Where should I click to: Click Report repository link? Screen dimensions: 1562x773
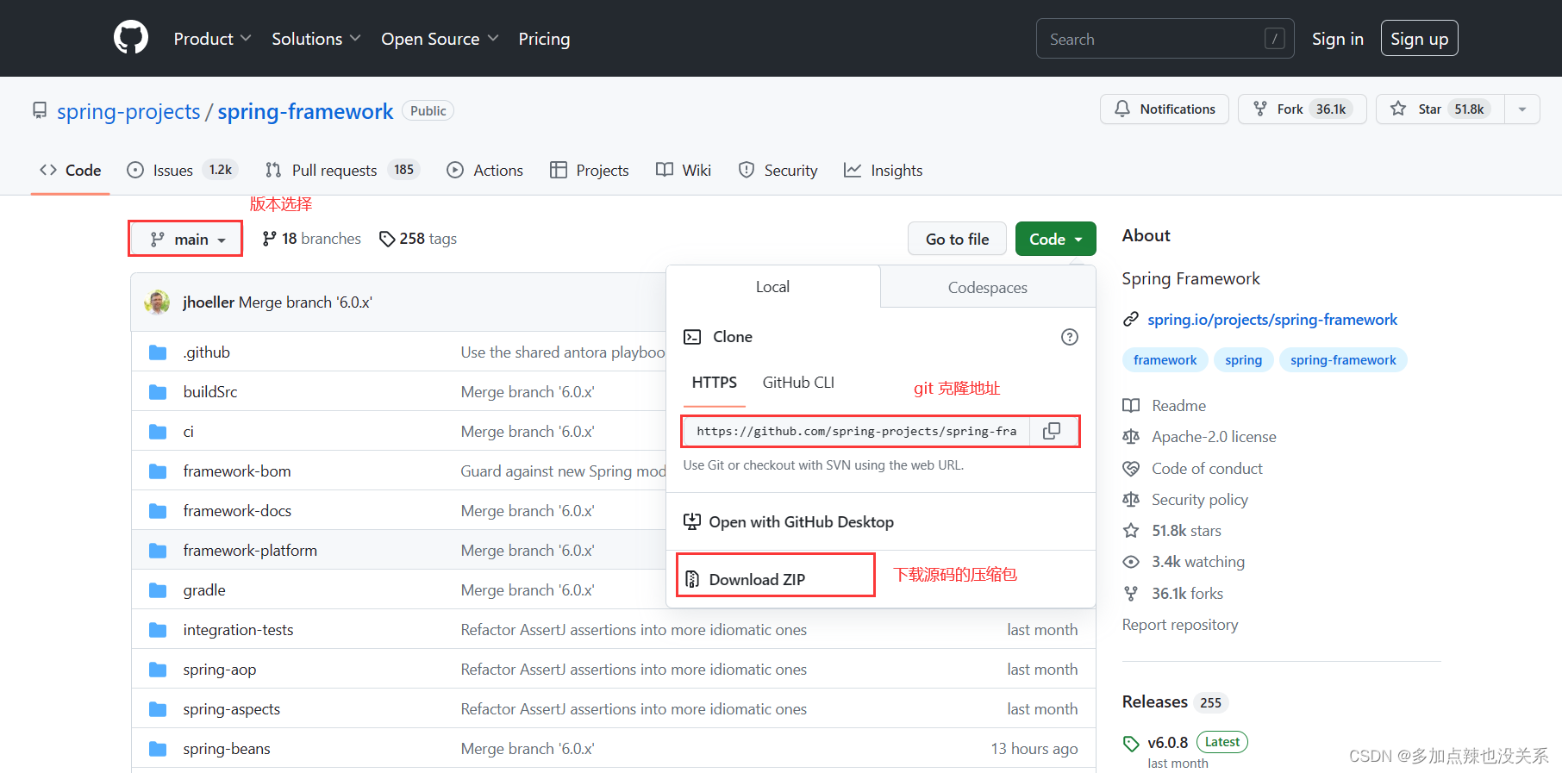(x=1180, y=625)
